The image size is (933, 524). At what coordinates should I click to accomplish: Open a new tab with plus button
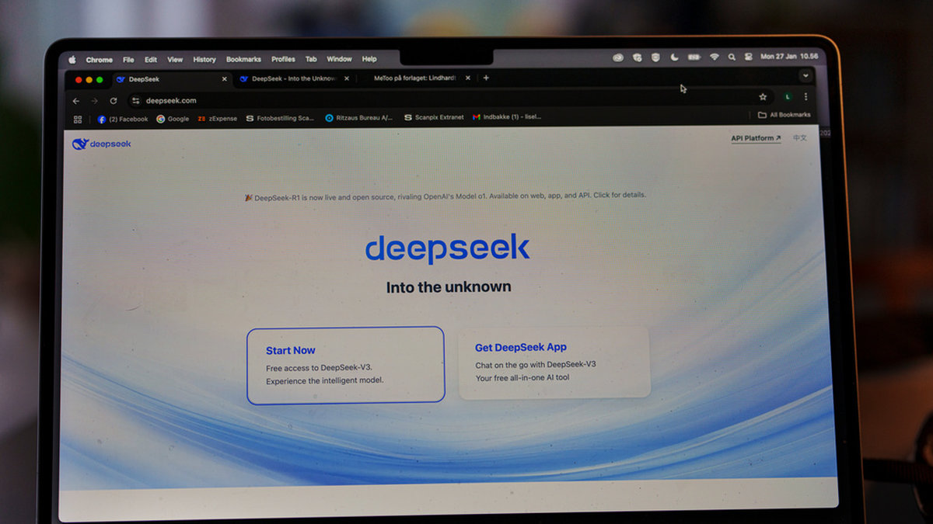click(486, 78)
